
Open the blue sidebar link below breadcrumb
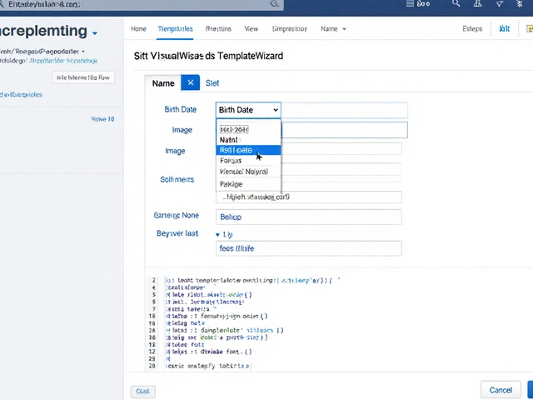click(x=63, y=61)
